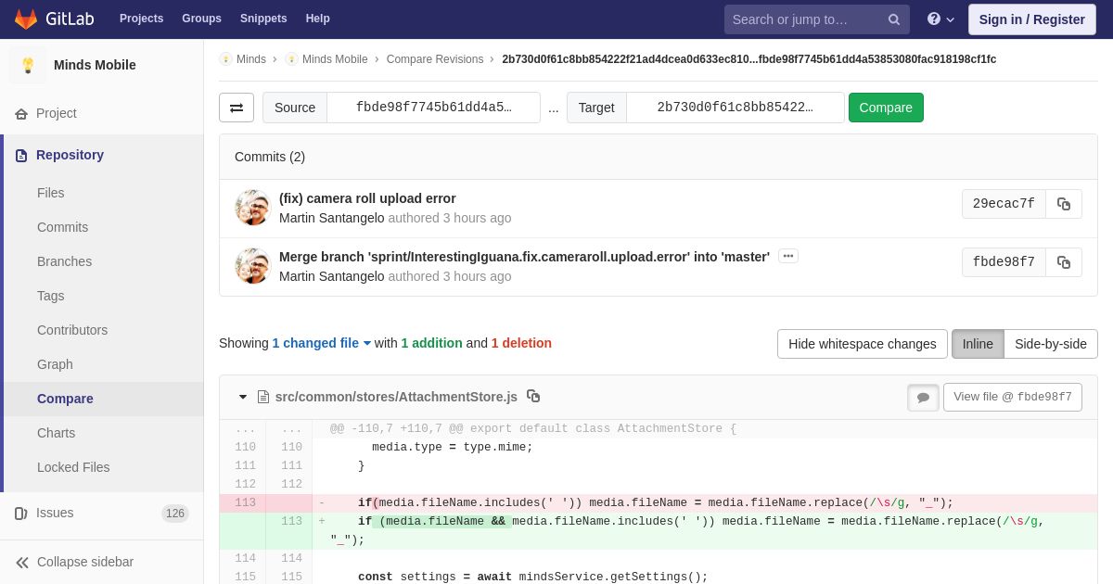Screen dimensions: 1113x584
Task: Open the help question-mark menu
Action: coord(940,19)
